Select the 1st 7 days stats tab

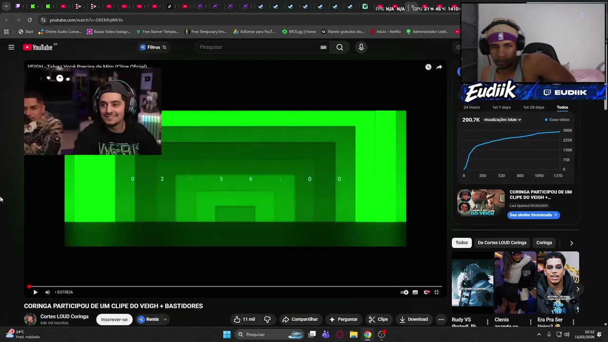pos(502,107)
